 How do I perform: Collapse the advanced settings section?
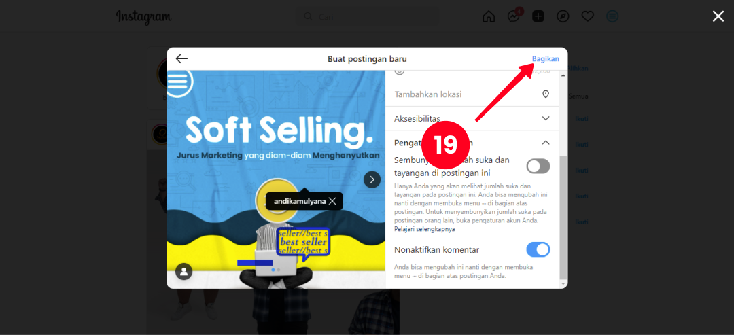pos(545,142)
